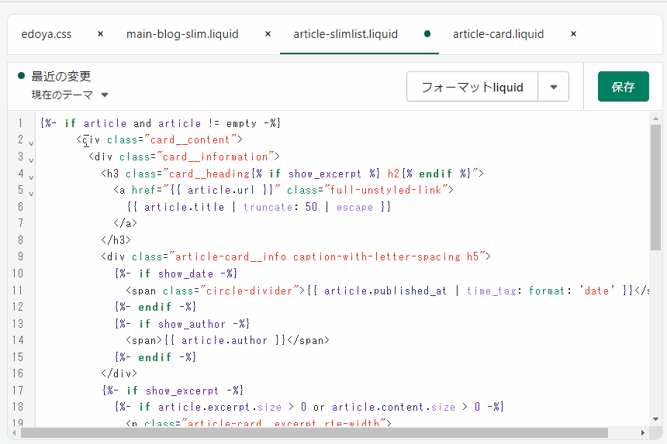Image resolution: width=667 pixels, height=444 pixels.
Task: Click the closing </h3> tag on line 8
Action: point(116,240)
